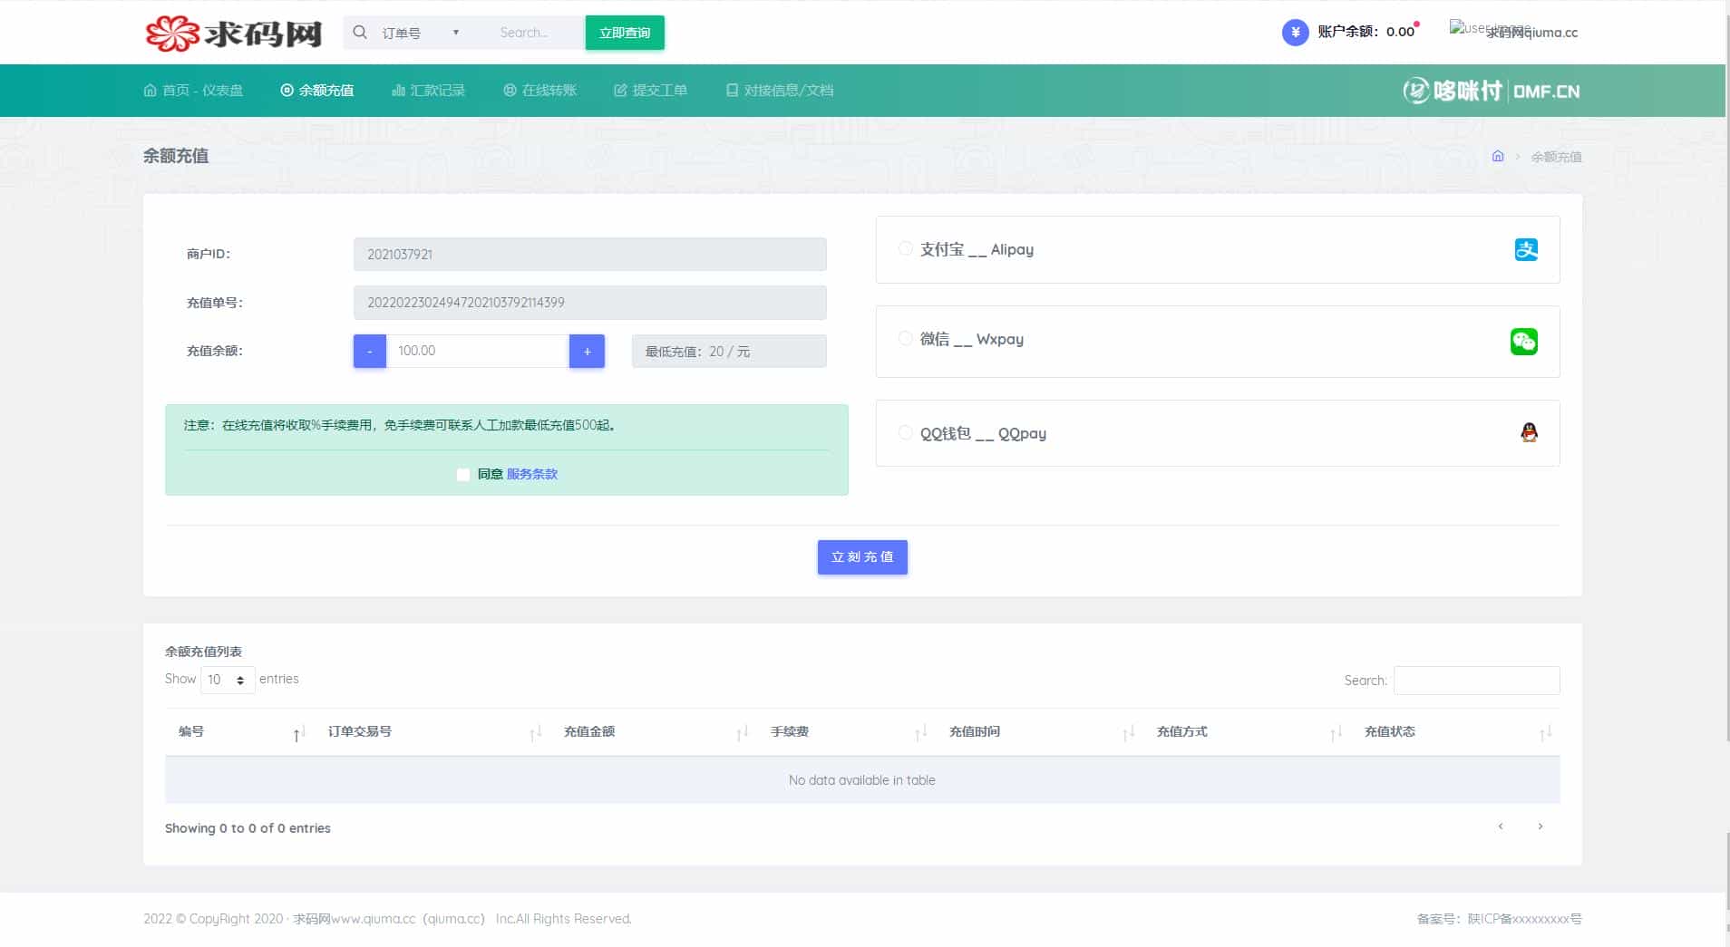Sort table by 充值时间 column

tap(1040, 732)
